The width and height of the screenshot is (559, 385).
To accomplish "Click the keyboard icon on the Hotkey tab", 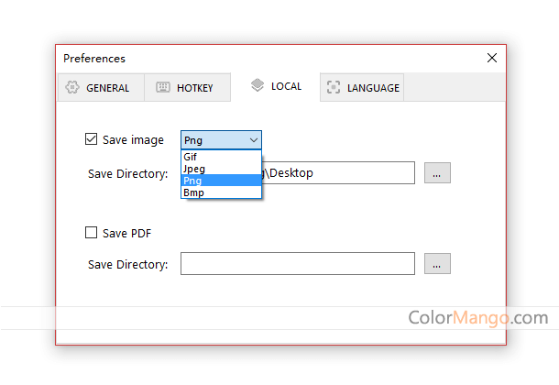I will pos(163,88).
